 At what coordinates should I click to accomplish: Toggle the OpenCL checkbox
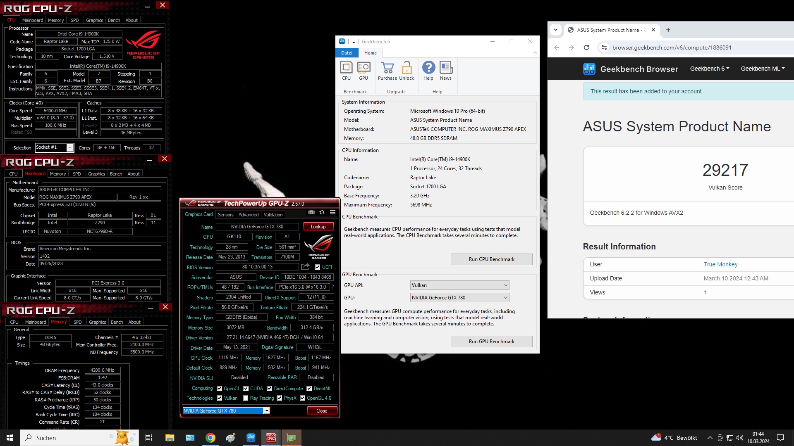(x=219, y=389)
